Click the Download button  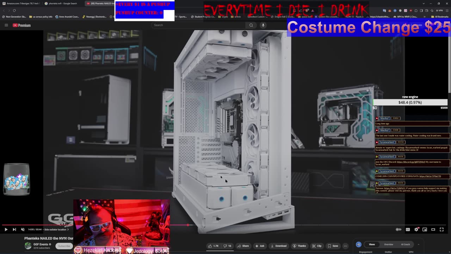[x=278, y=246]
